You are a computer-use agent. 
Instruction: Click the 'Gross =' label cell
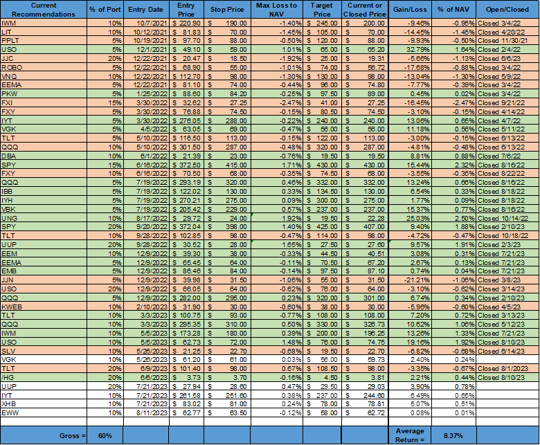point(44,435)
